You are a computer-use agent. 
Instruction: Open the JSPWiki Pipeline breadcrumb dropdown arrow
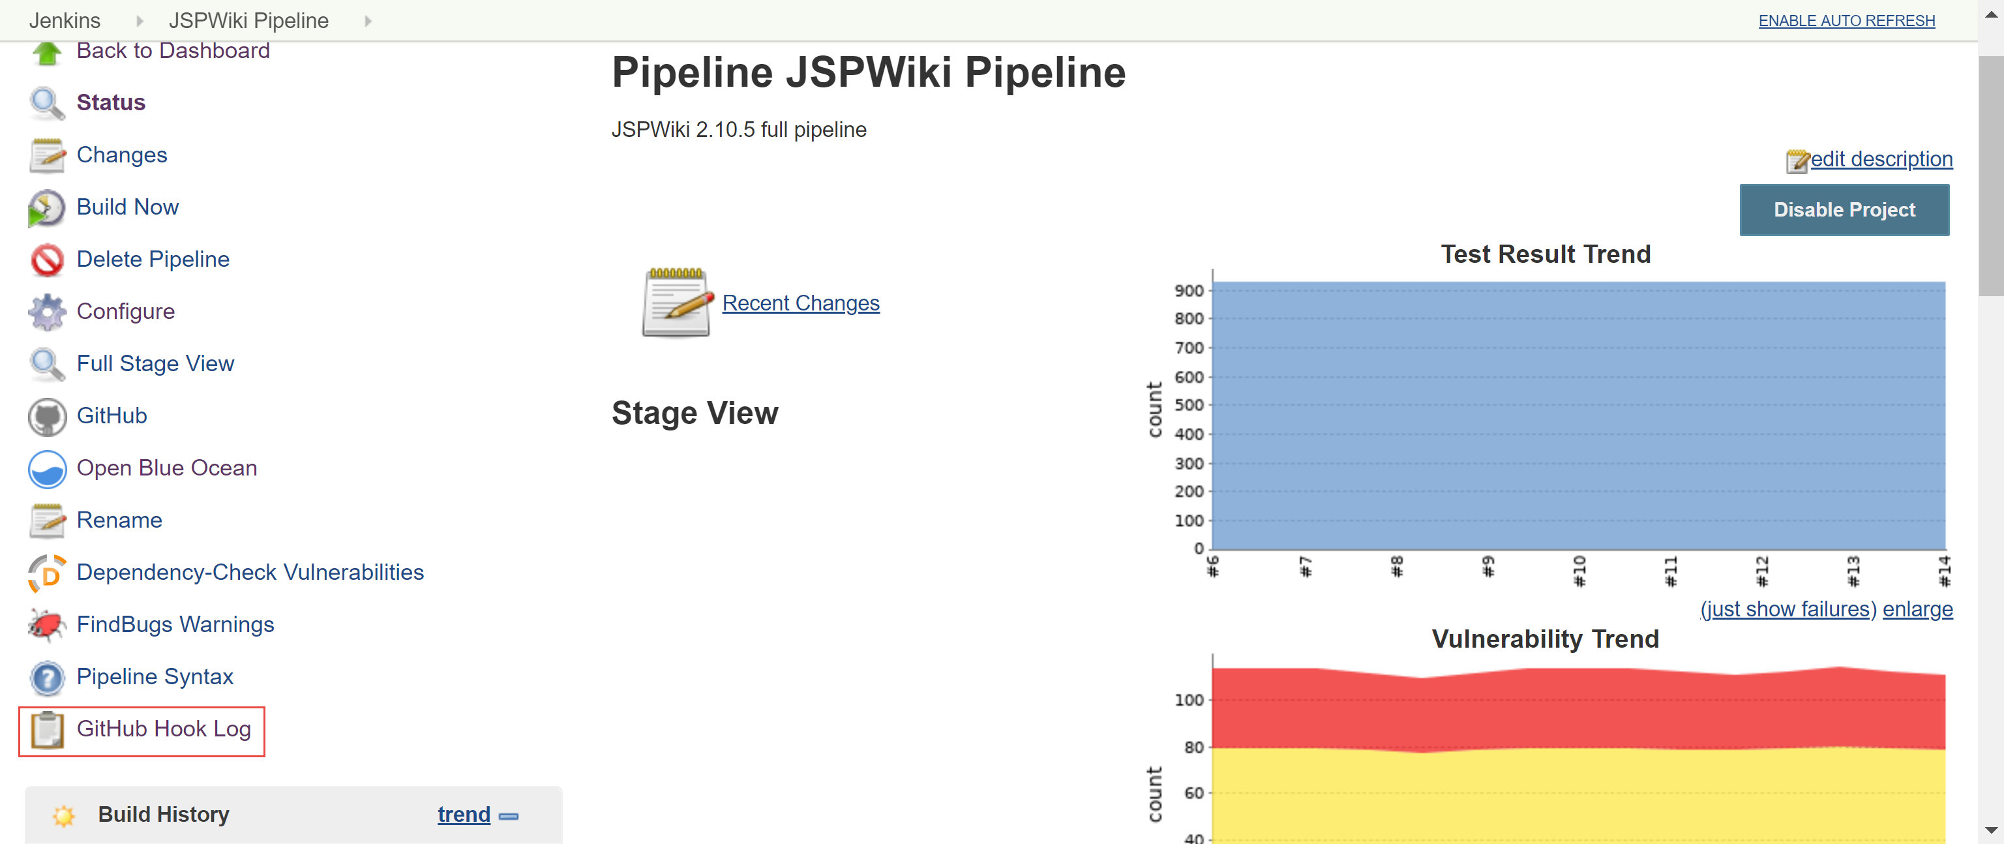[368, 21]
